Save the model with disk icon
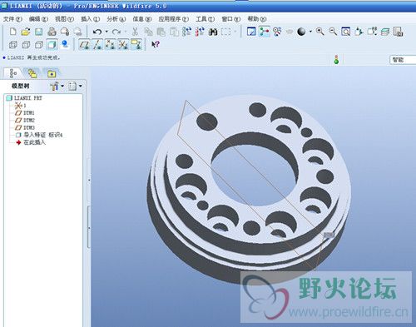 coord(39,32)
